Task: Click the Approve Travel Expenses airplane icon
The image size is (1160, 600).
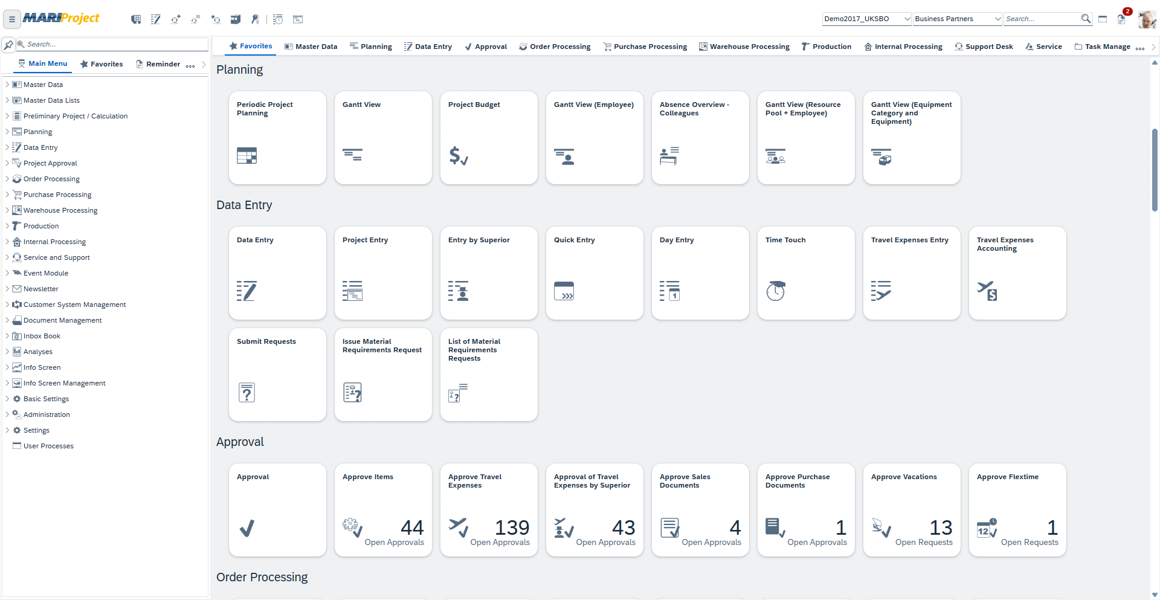Action: click(459, 527)
